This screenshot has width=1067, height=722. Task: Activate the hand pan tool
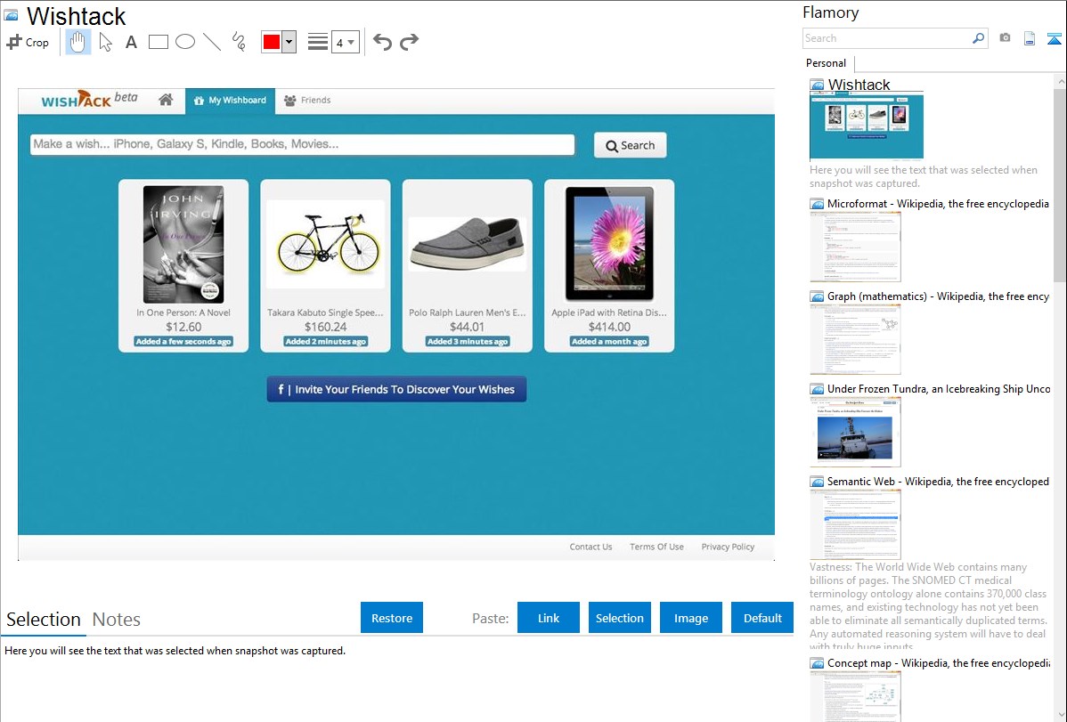(78, 42)
